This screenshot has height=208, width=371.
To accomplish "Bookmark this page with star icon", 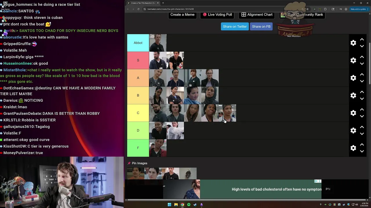I will (307, 9).
